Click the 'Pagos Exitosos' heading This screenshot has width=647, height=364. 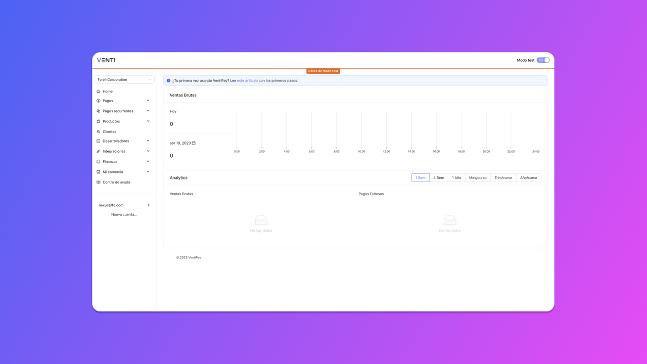click(371, 194)
